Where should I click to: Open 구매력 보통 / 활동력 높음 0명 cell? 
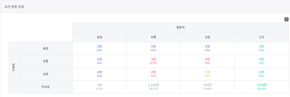coord(99,61)
